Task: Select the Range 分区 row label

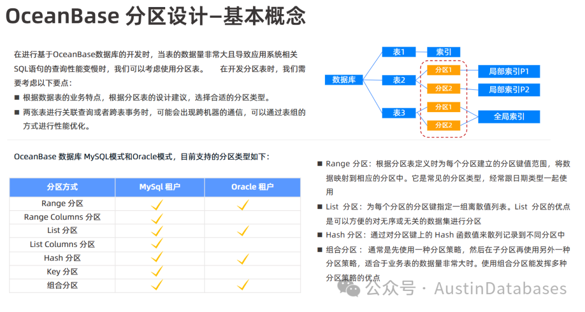Action: pyautogui.click(x=62, y=204)
